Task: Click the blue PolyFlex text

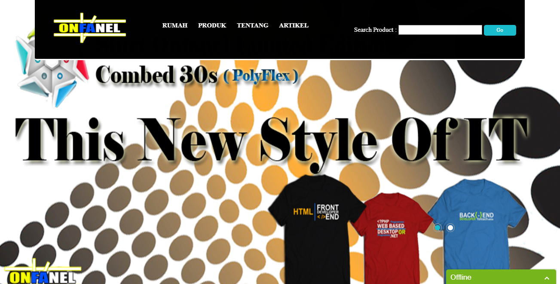Action: (261, 76)
